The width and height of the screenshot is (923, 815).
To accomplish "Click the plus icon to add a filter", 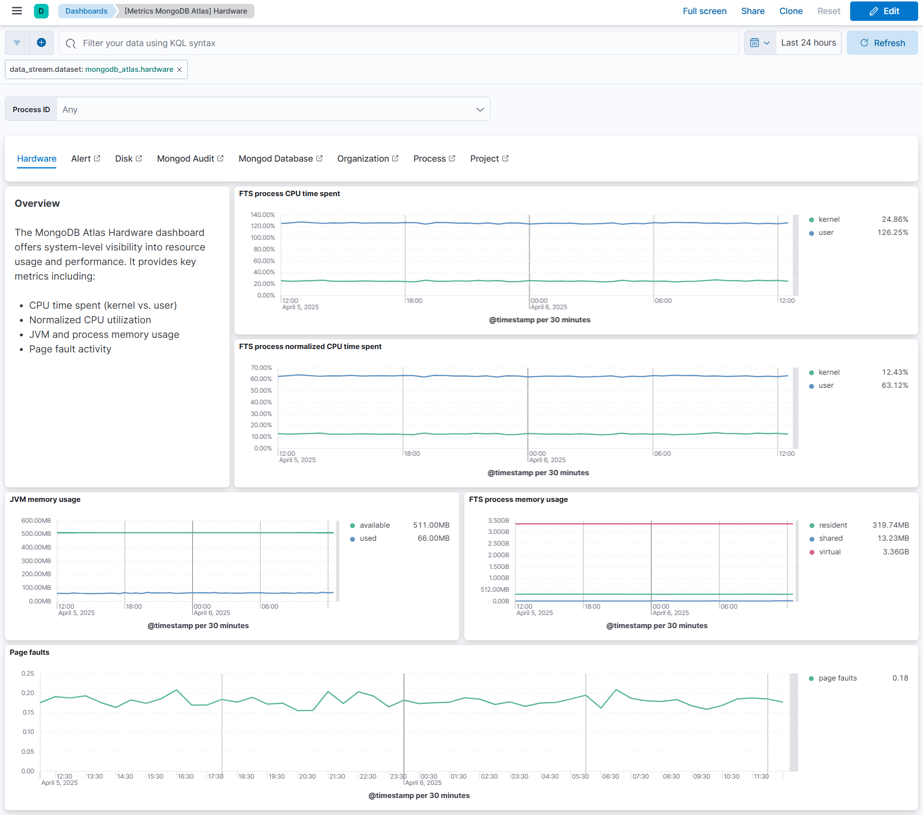I will 41,43.
